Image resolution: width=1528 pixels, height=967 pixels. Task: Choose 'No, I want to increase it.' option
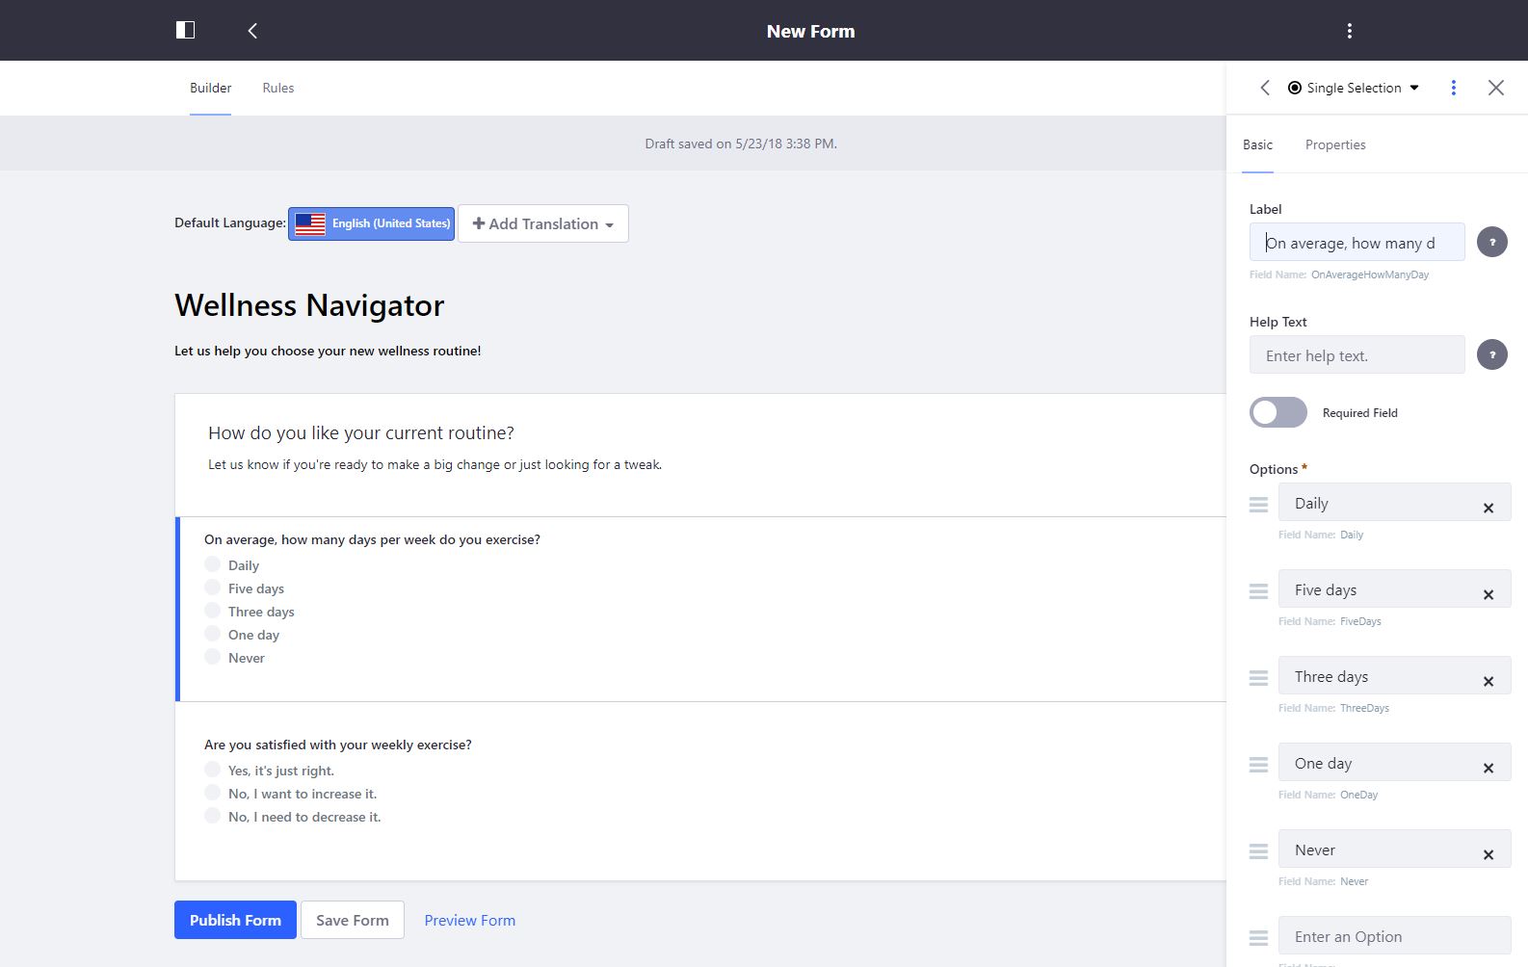[x=212, y=793]
